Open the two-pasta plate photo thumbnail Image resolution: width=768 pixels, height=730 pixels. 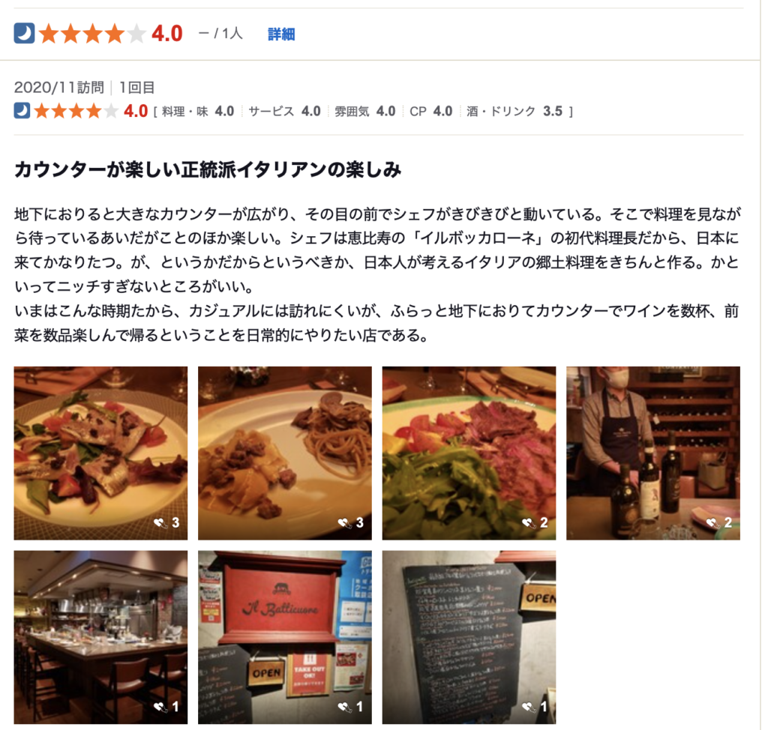tap(284, 453)
